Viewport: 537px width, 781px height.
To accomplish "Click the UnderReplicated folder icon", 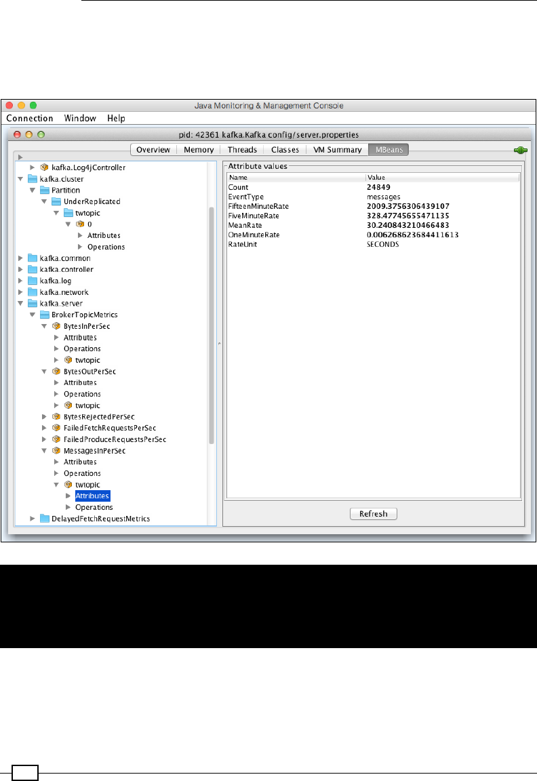I will coord(56,201).
